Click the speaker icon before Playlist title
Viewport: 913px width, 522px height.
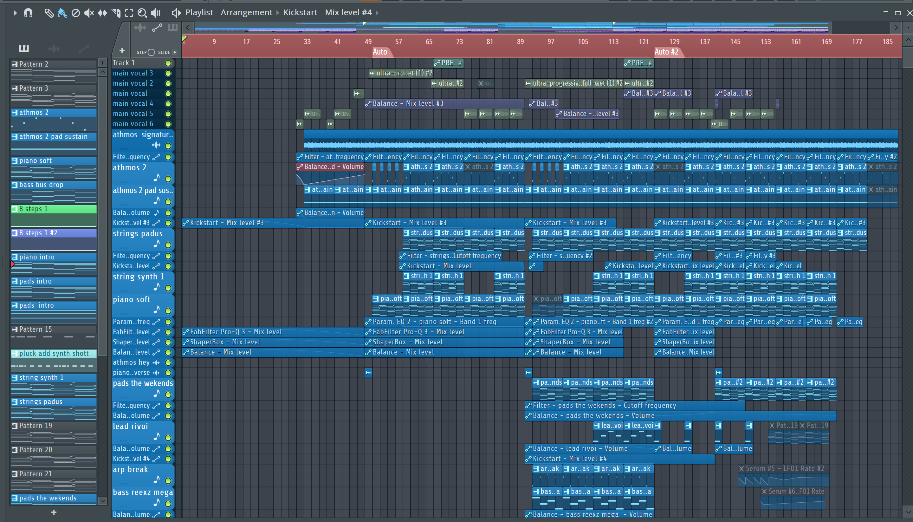tap(176, 13)
